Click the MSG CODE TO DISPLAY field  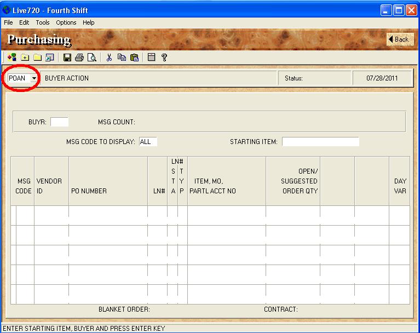[148, 142]
